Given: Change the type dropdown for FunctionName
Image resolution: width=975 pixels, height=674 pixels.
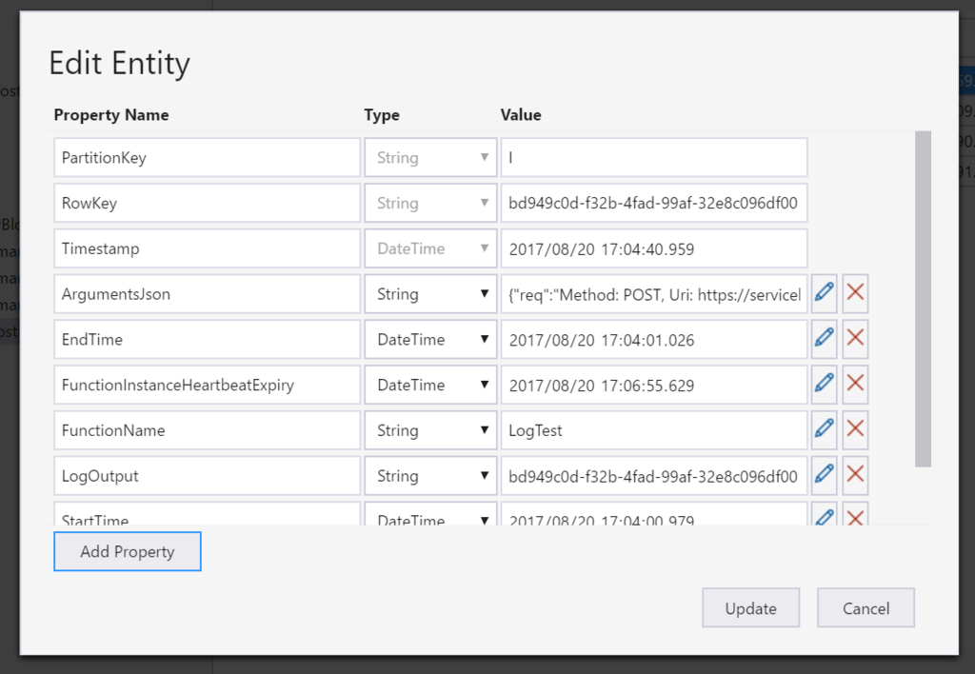Looking at the screenshot, I should pyautogui.click(x=430, y=430).
